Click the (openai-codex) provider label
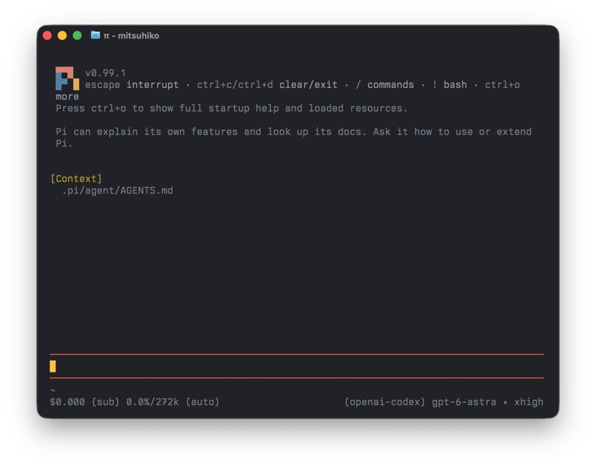The width and height of the screenshot is (596, 467). pos(385,402)
